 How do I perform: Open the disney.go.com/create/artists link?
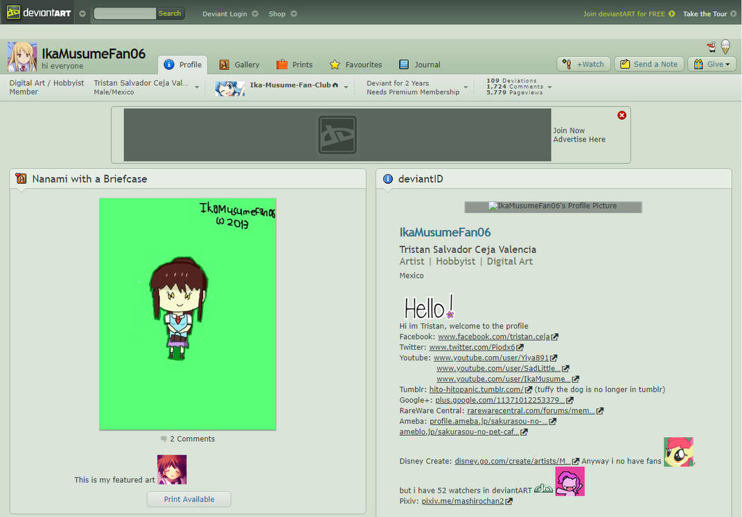pyautogui.click(x=513, y=461)
